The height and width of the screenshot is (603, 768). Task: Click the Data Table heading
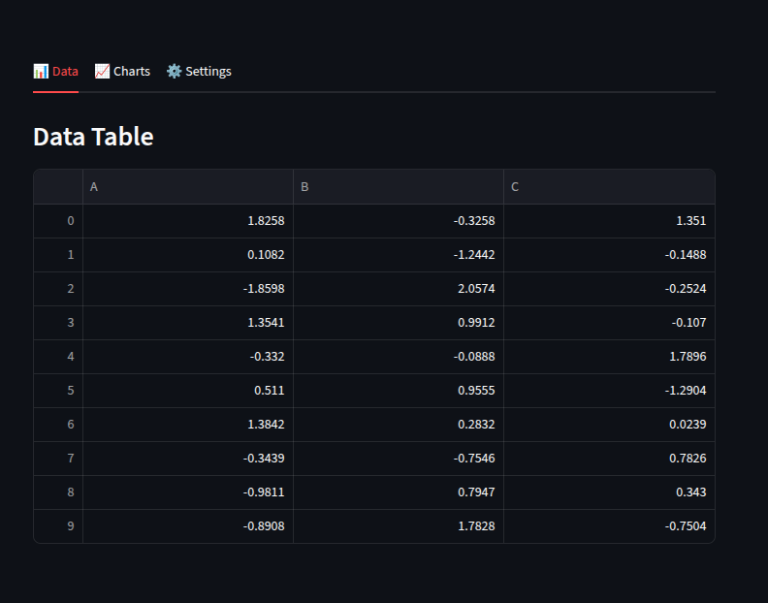coord(93,136)
